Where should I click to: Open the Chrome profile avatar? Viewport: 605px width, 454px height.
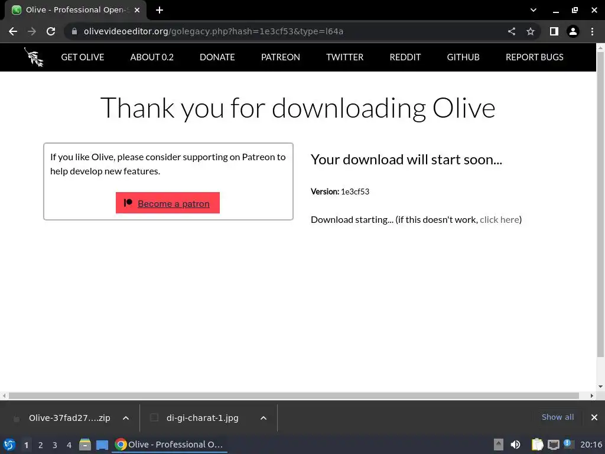tap(573, 31)
